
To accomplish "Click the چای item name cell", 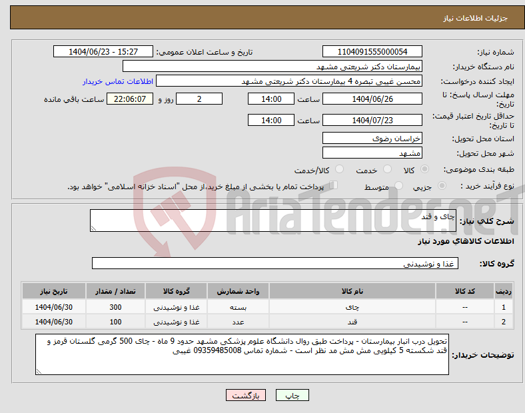I will tap(352, 307).
